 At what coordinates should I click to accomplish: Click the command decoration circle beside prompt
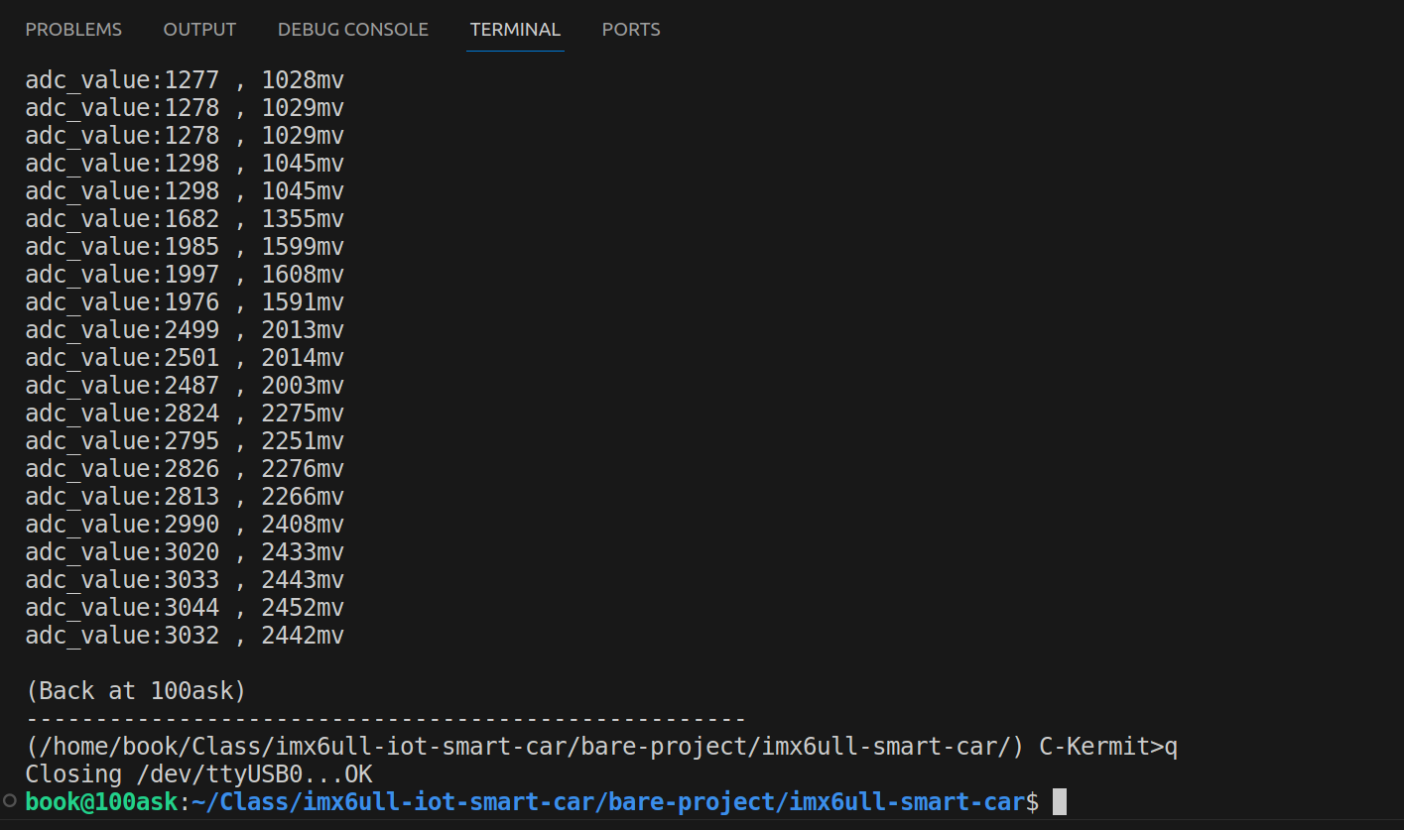pos(10,801)
